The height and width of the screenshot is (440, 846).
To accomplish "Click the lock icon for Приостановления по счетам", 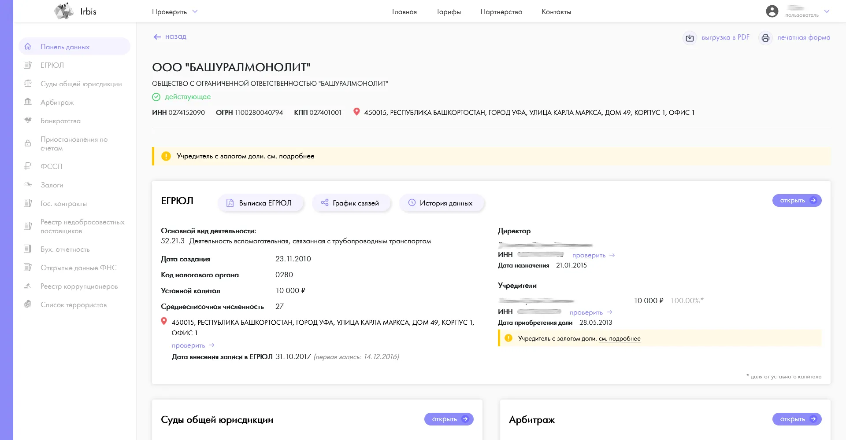I will coord(28,143).
